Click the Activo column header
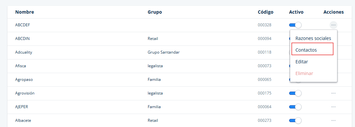This screenshot has width=355, height=127. (x=296, y=12)
